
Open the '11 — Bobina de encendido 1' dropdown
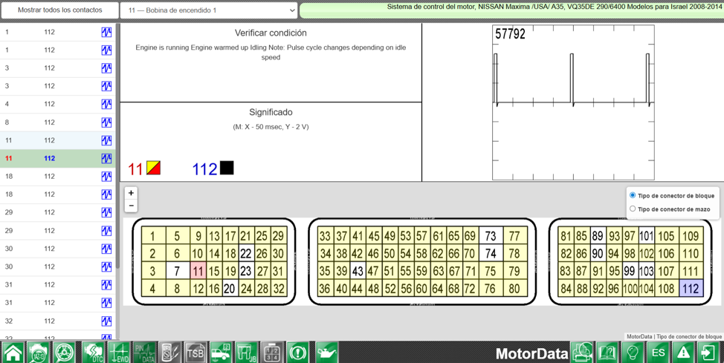(x=209, y=10)
